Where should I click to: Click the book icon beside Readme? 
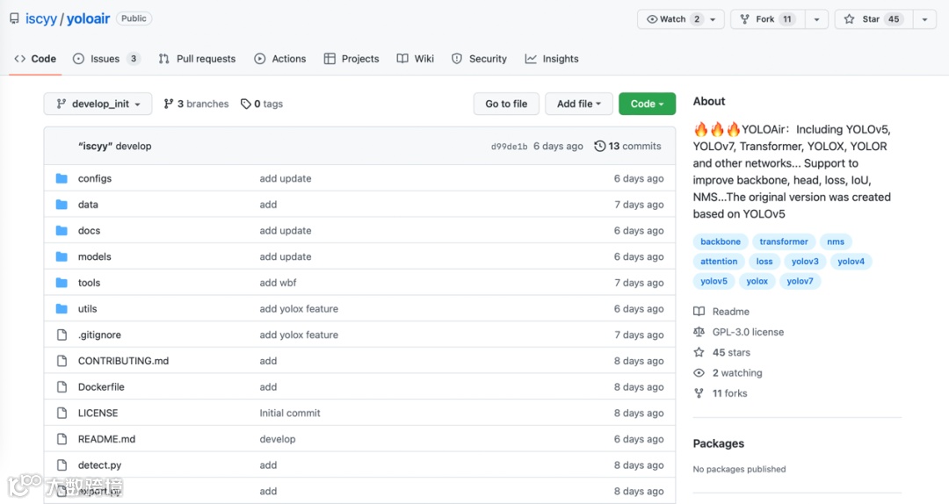(699, 312)
